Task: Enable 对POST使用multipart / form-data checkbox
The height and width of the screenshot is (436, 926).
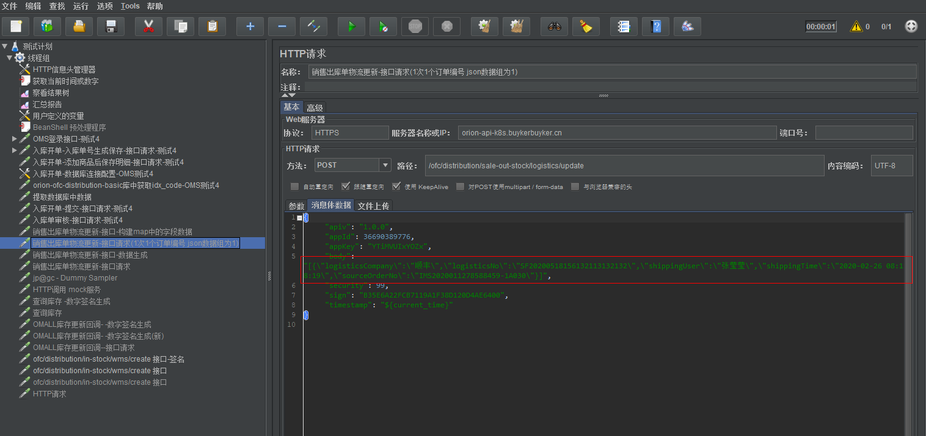Action: 460,187
